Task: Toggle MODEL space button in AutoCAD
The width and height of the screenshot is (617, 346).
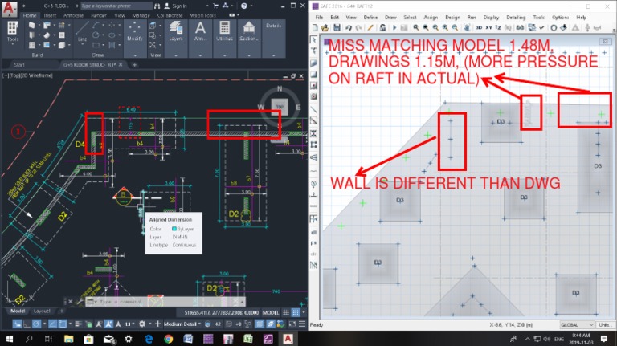Action: coord(271,312)
